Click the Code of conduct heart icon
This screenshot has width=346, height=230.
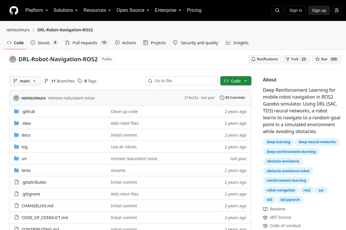[265, 226]
